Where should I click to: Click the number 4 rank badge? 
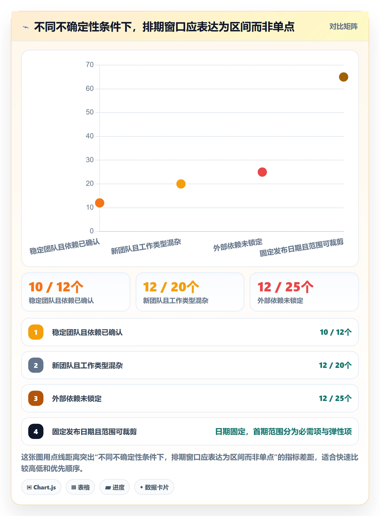(36, 431)
